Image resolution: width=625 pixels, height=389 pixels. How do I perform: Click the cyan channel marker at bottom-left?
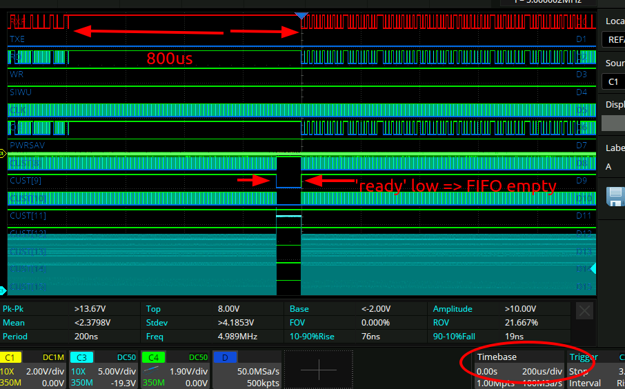(x=3, y=290)
